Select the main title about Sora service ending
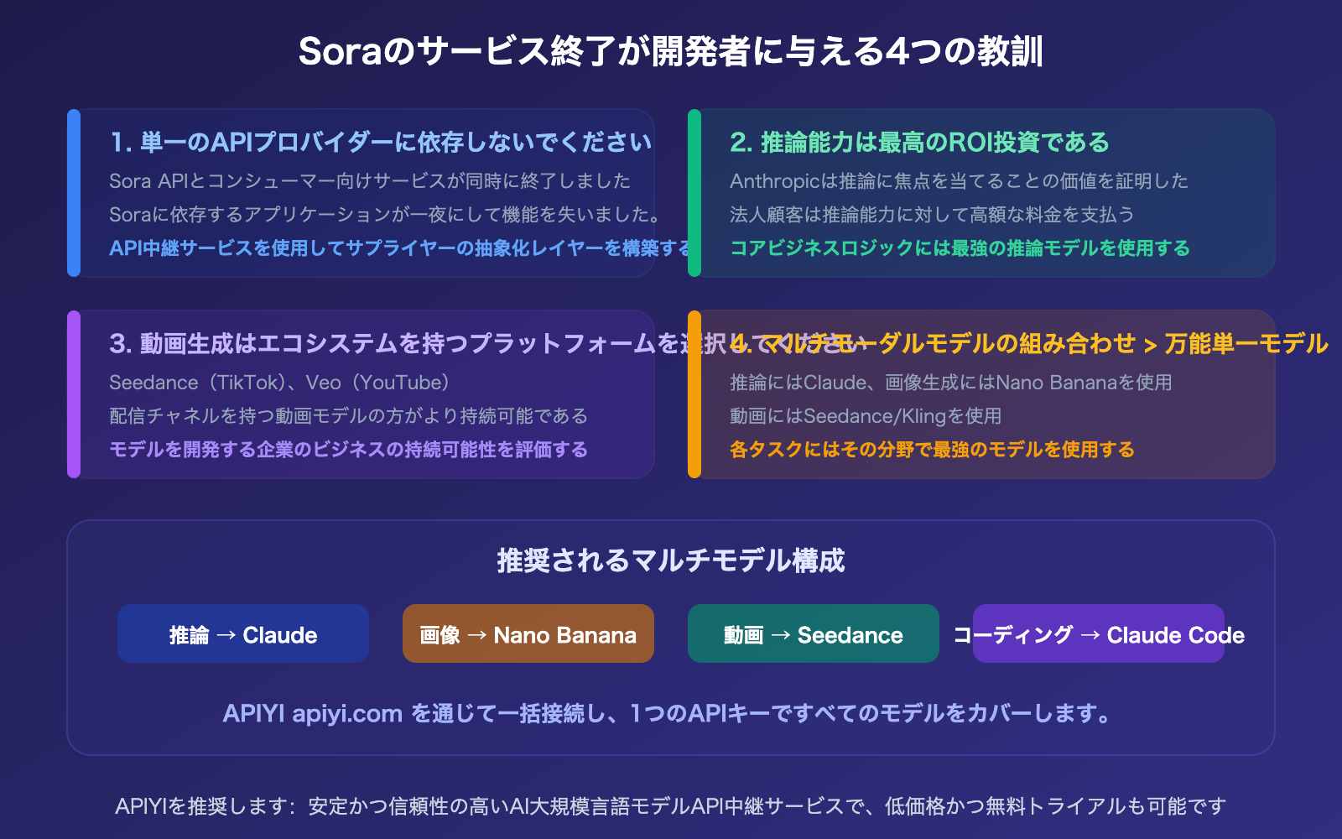 coord(671,50)
